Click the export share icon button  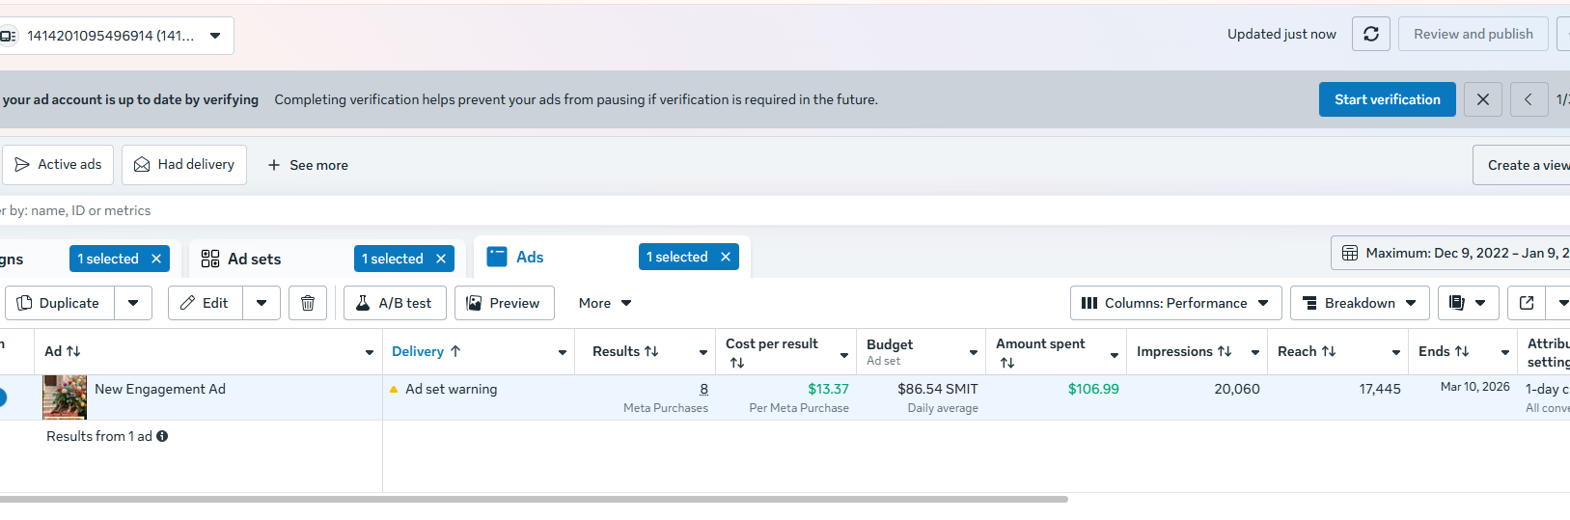[1526, 303]
